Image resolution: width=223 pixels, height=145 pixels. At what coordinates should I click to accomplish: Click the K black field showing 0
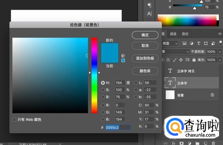click(x=149, y=126)
